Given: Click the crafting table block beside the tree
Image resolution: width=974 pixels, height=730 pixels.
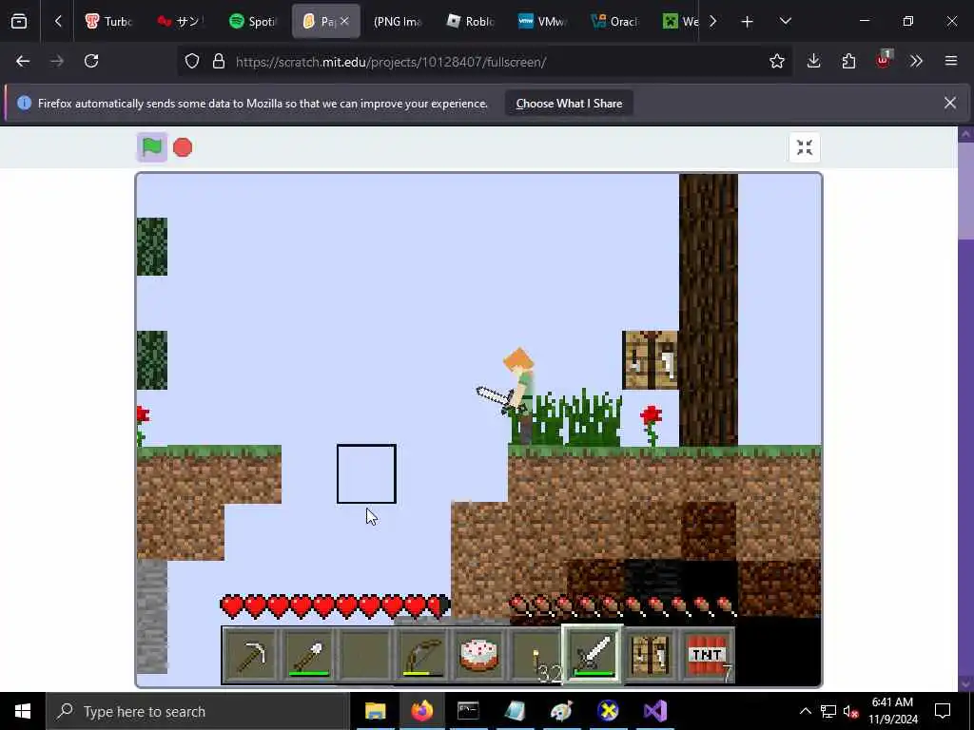Looking at the screenshot, I should 651,360.
